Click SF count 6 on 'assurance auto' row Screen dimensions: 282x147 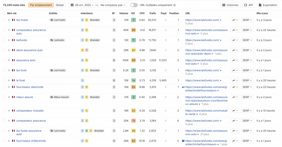114,60
